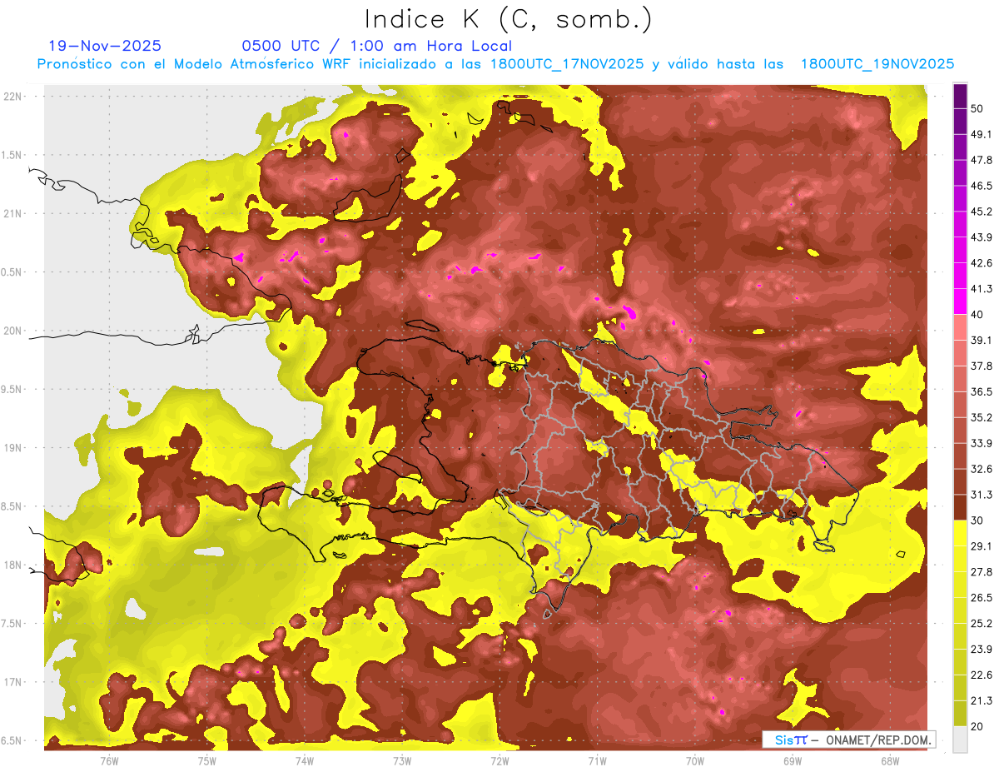Click the longitude label "76W"
The height and width of the screenshot is (772, 999).
tap(109, 760)
